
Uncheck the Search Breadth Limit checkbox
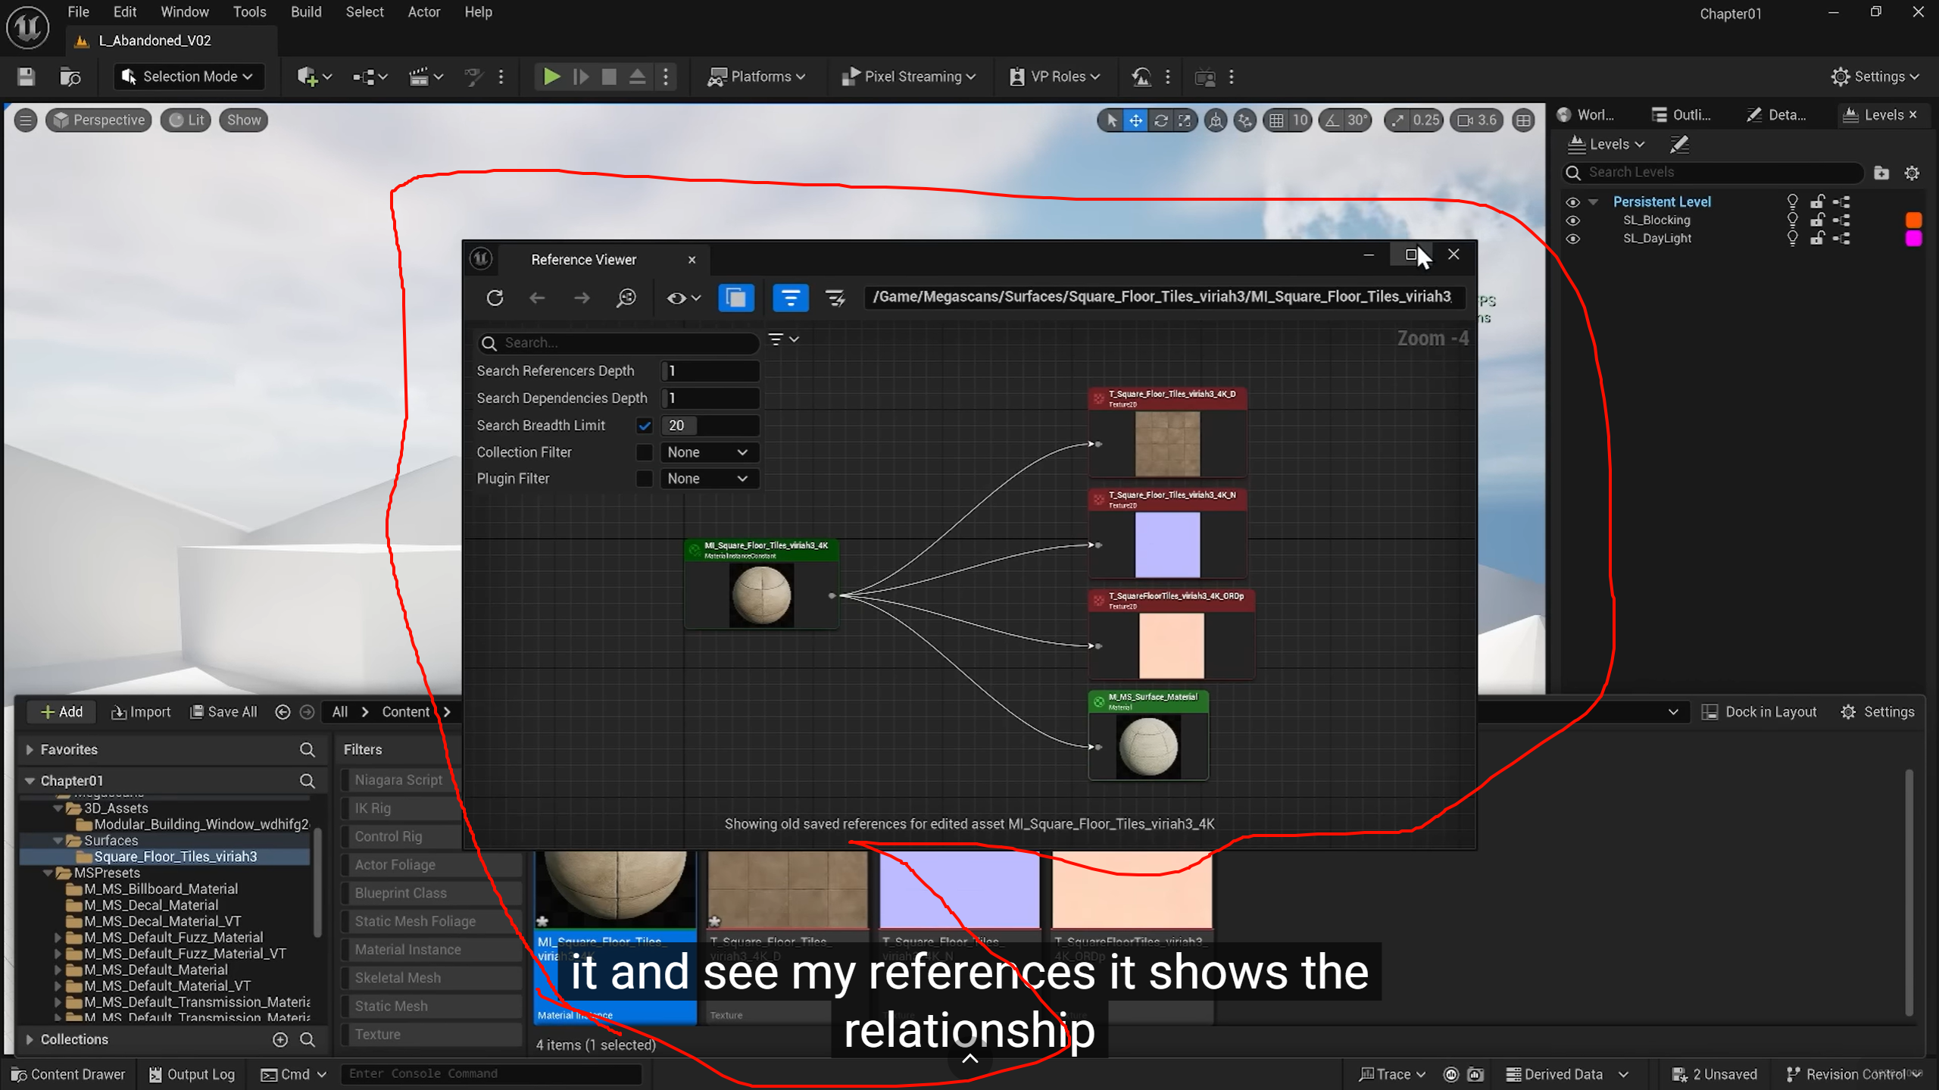click(x=645, y=426)
